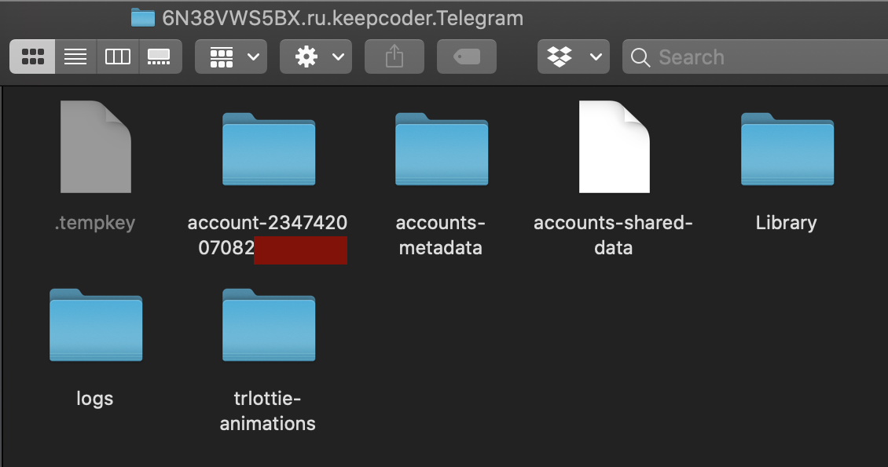This screenshot has height=467, width=888.
Task: Click the title bar folder proxy icon
Action: point(143,18)
